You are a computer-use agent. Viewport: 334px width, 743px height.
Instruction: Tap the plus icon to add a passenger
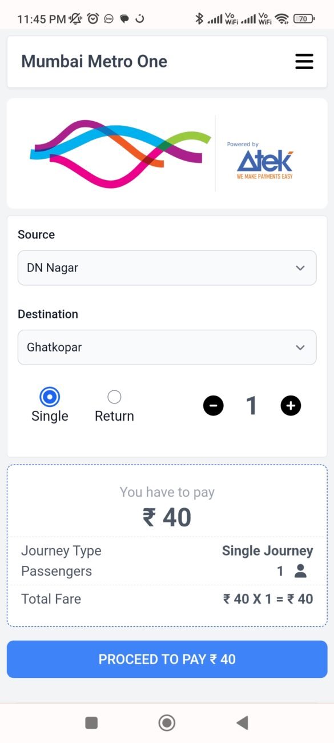[291, 405]
